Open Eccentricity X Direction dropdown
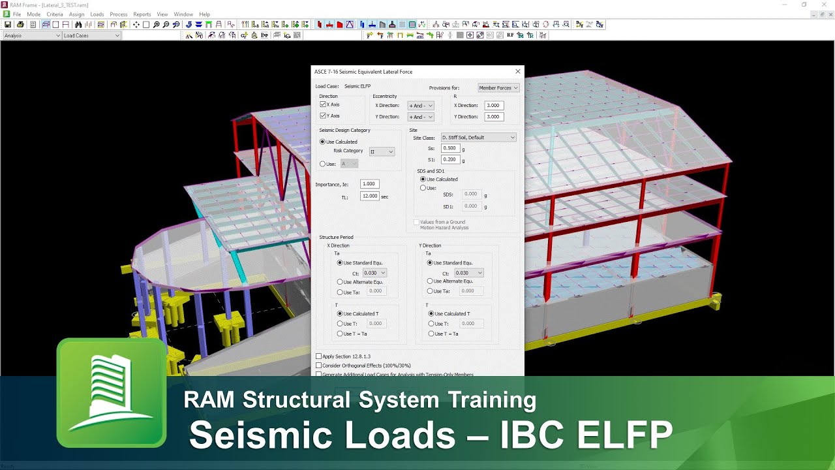The image size is (835, 470). coord(421,105)
